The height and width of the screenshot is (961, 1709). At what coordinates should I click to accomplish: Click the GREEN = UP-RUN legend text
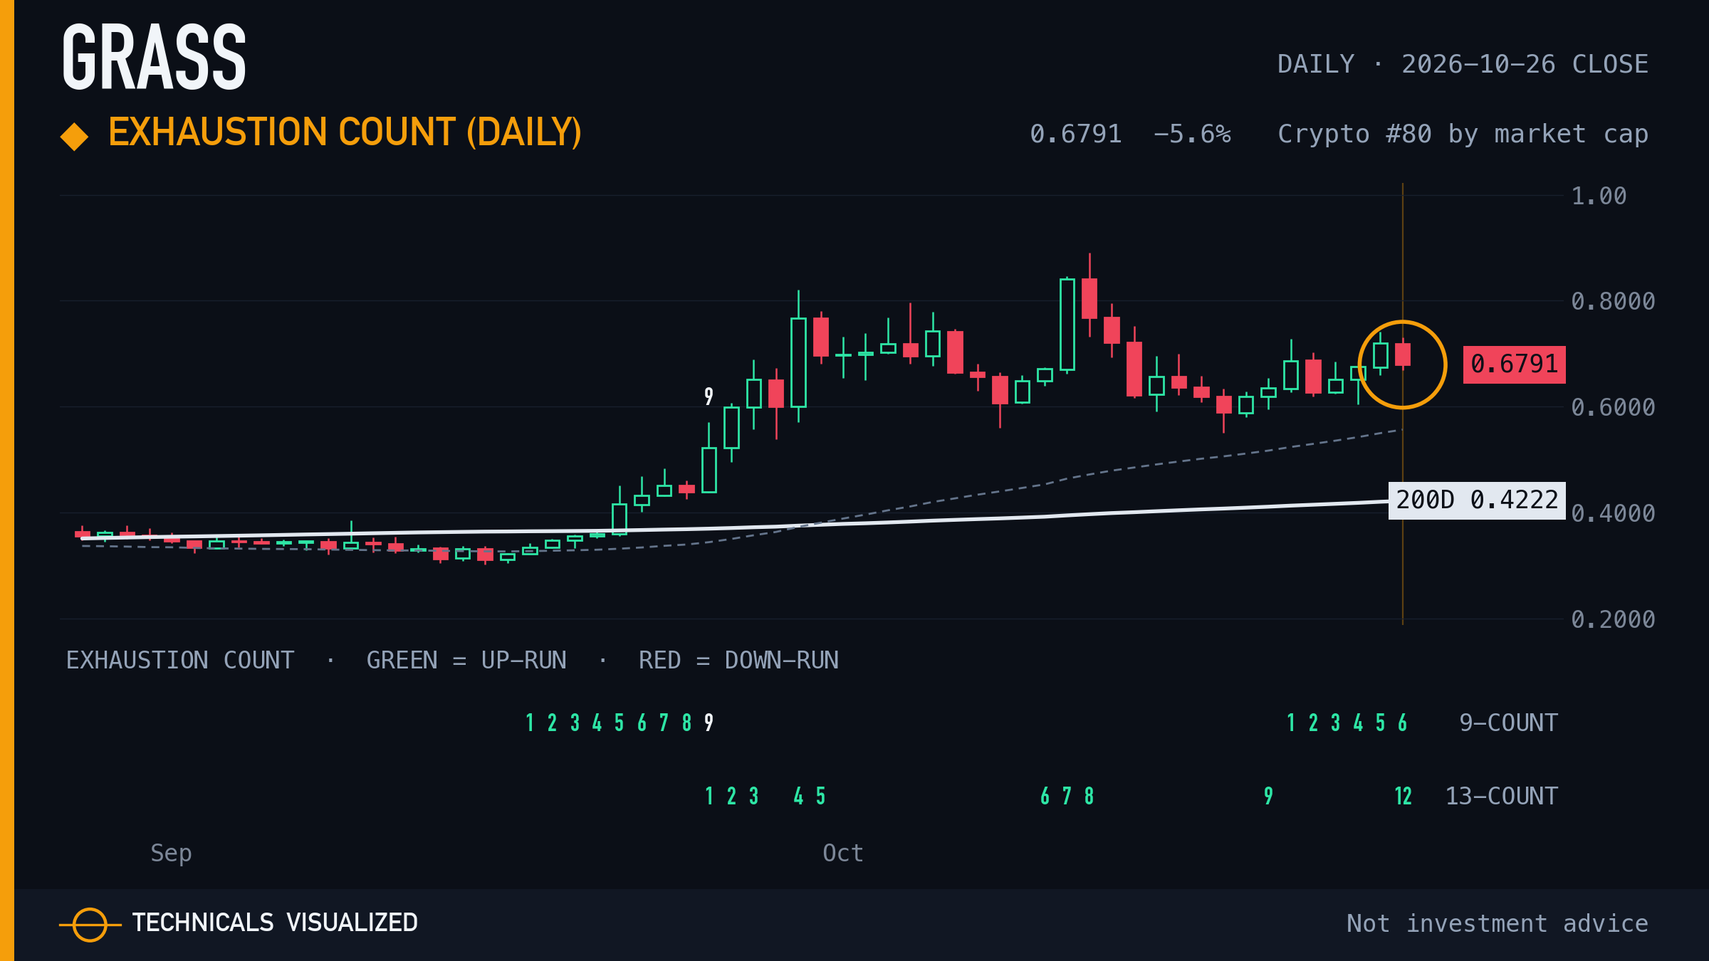pyautogui.click(x=466, y=661)
